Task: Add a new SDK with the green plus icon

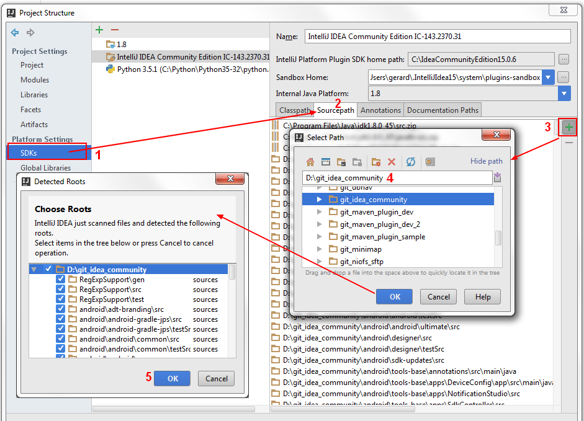Action: pyautogui.click(x=99, y=29)
